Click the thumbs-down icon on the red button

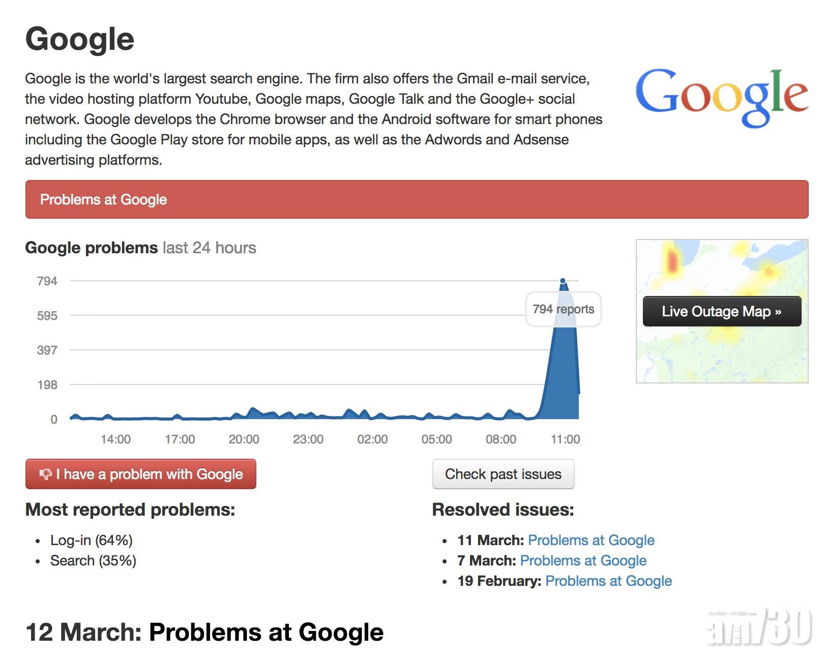(45, 474)
